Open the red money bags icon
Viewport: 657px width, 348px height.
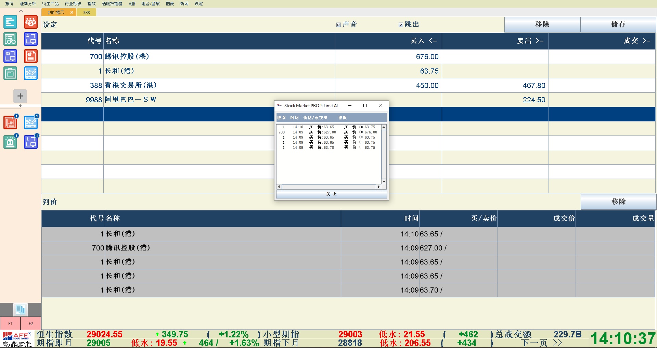[31, 22]
